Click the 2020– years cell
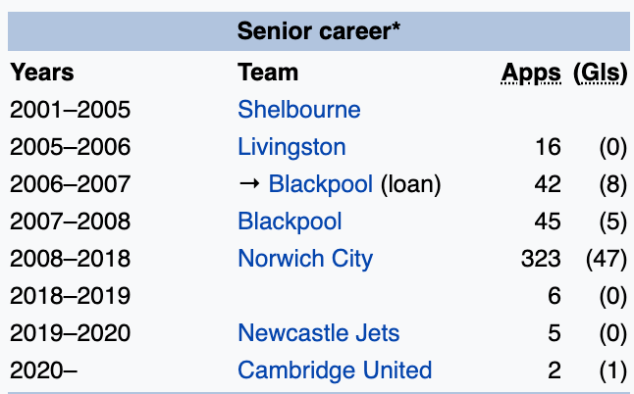Viewport: 634px width, 394px height. pos(43,370)
